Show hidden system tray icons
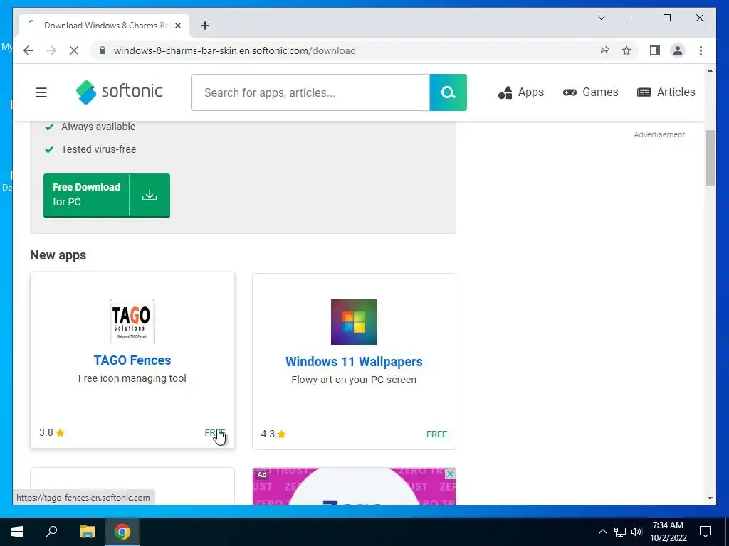Screen dimensions: 729x546 (x=602, y=532)
